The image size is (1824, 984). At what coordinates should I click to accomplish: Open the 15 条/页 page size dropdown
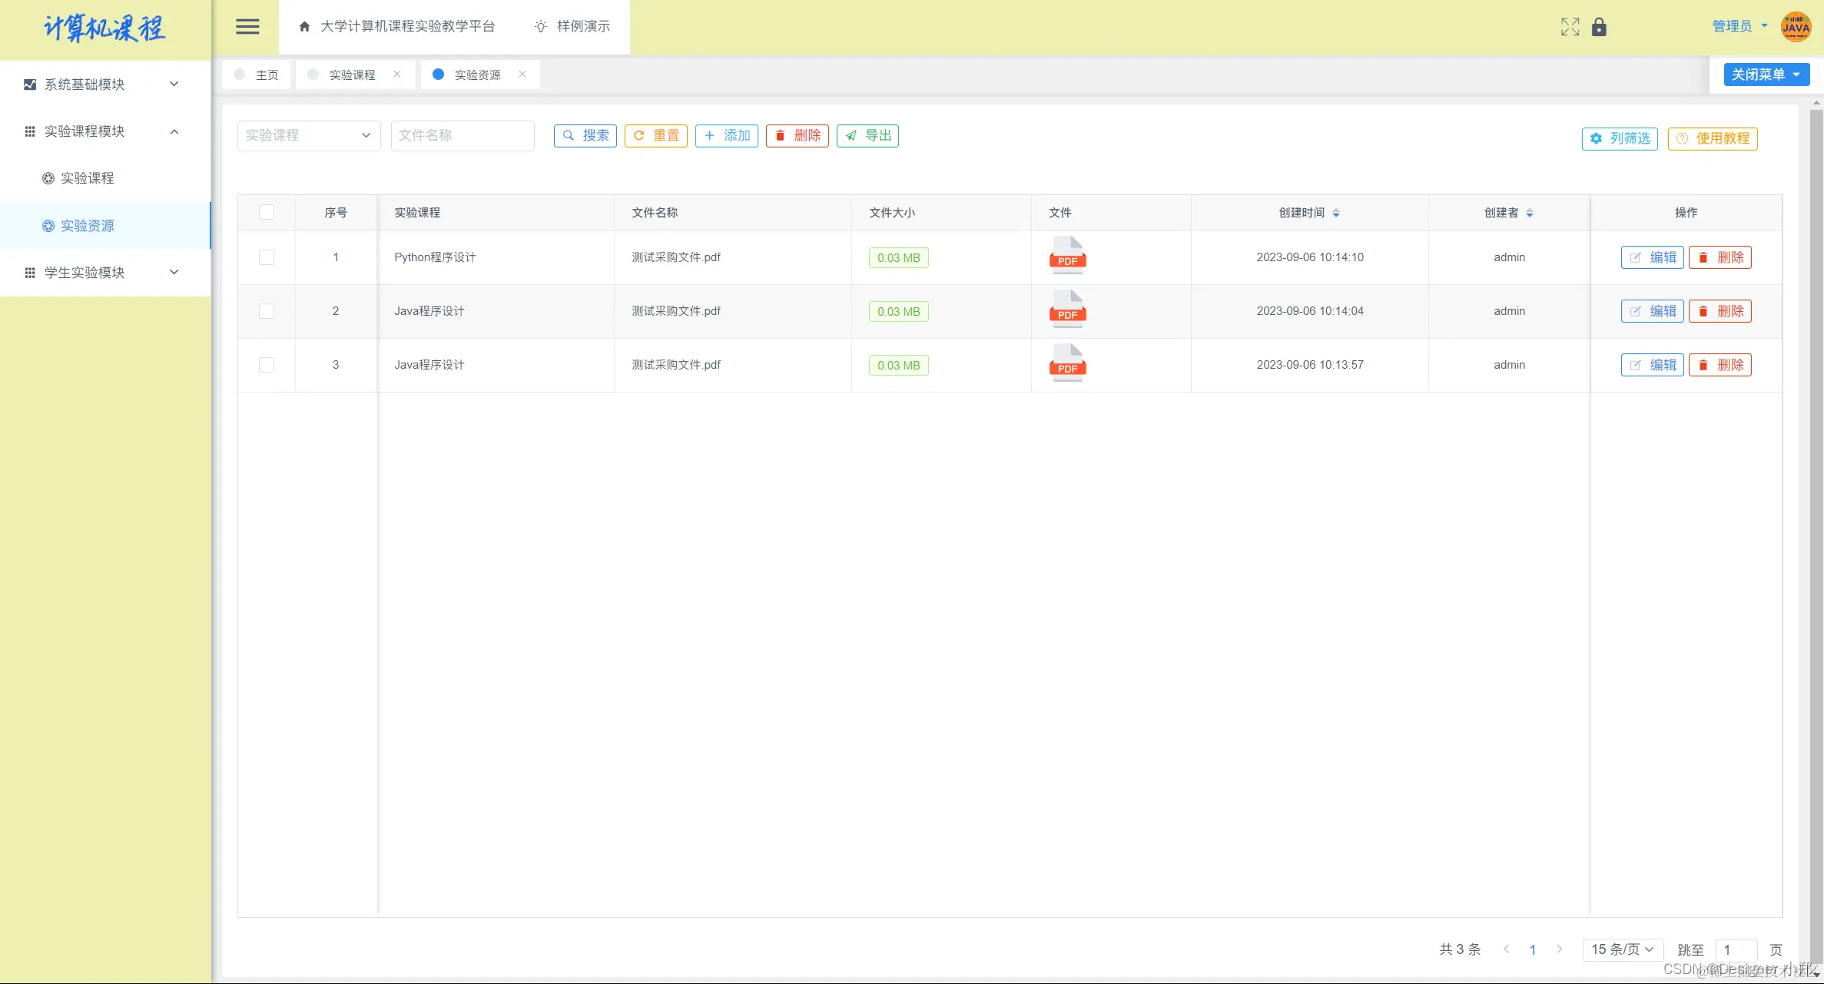(1622, 949)
